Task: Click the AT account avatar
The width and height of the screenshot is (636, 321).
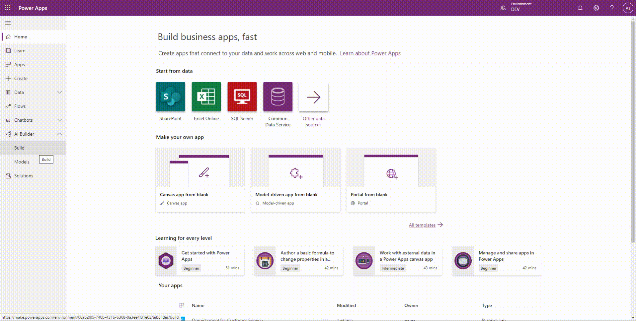Action: click(x=627, y=8)
